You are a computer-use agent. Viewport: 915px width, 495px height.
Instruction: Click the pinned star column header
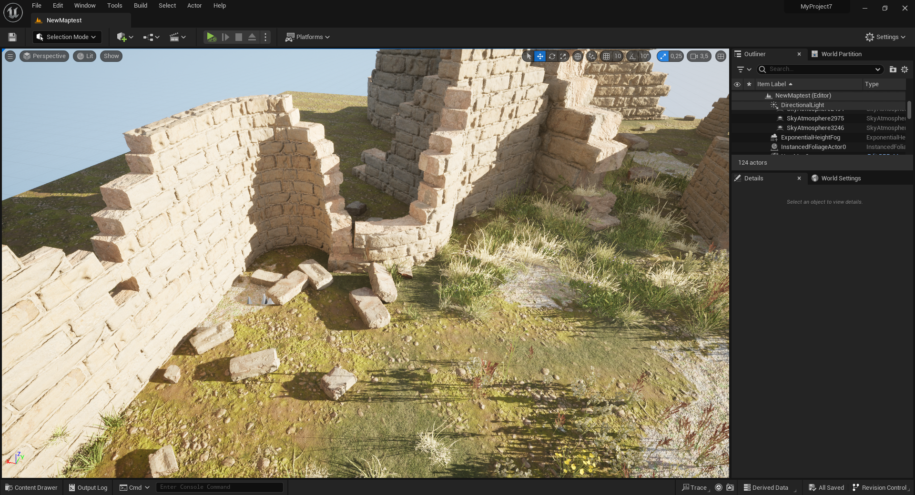point(749,84)
